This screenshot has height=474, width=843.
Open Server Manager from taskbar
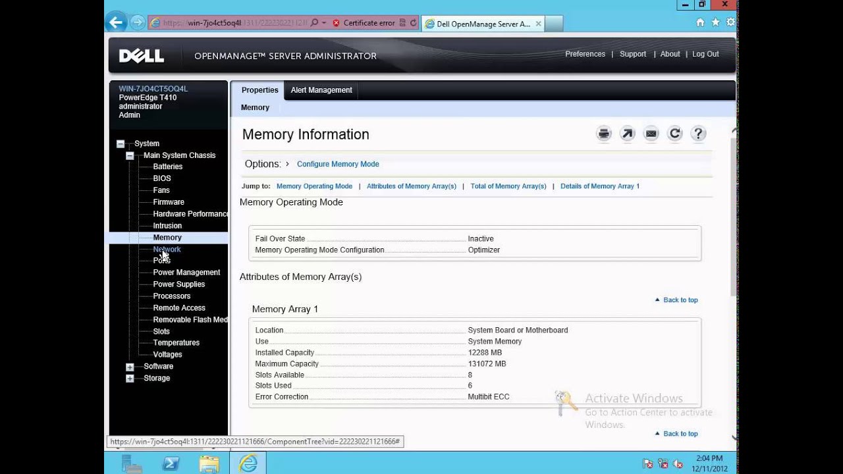click(132, 463)
